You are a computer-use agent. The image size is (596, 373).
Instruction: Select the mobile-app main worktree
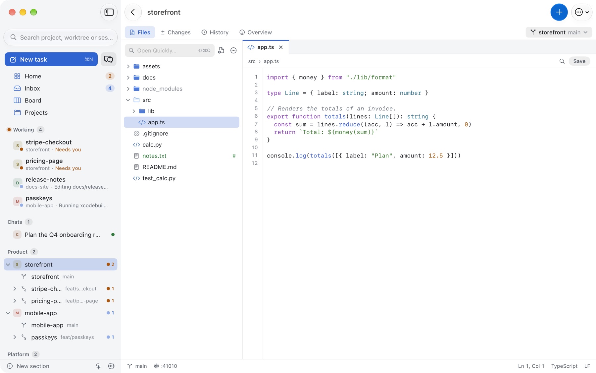tap(61, 325)
